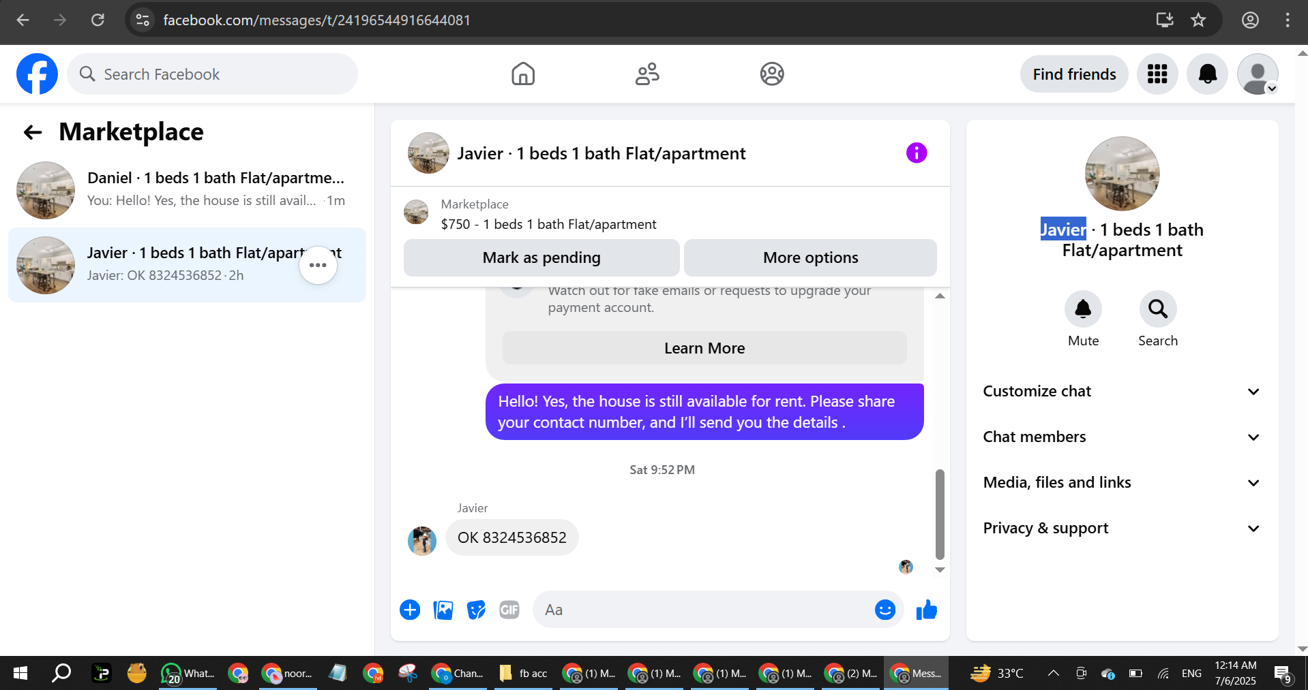Click the chat scrollbar thumb
Image resolution: width=1308 pixels, height=690 pixels.
(x=940, y=514)
